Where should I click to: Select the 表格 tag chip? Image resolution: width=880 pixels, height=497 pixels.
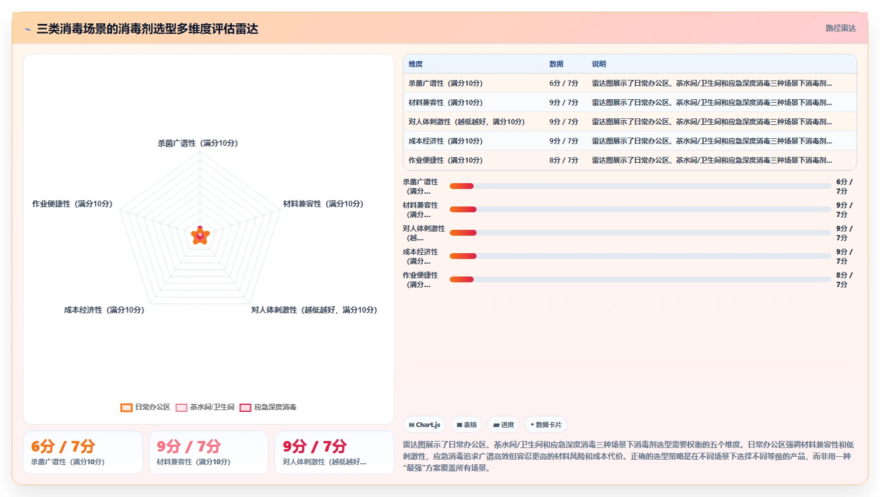click(467, 425)
